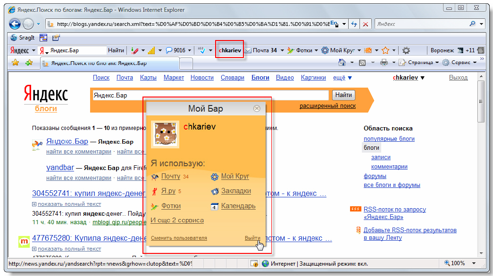493x276 pixels.
Task: Open the Сервис menu
Action: pos(460,63)
